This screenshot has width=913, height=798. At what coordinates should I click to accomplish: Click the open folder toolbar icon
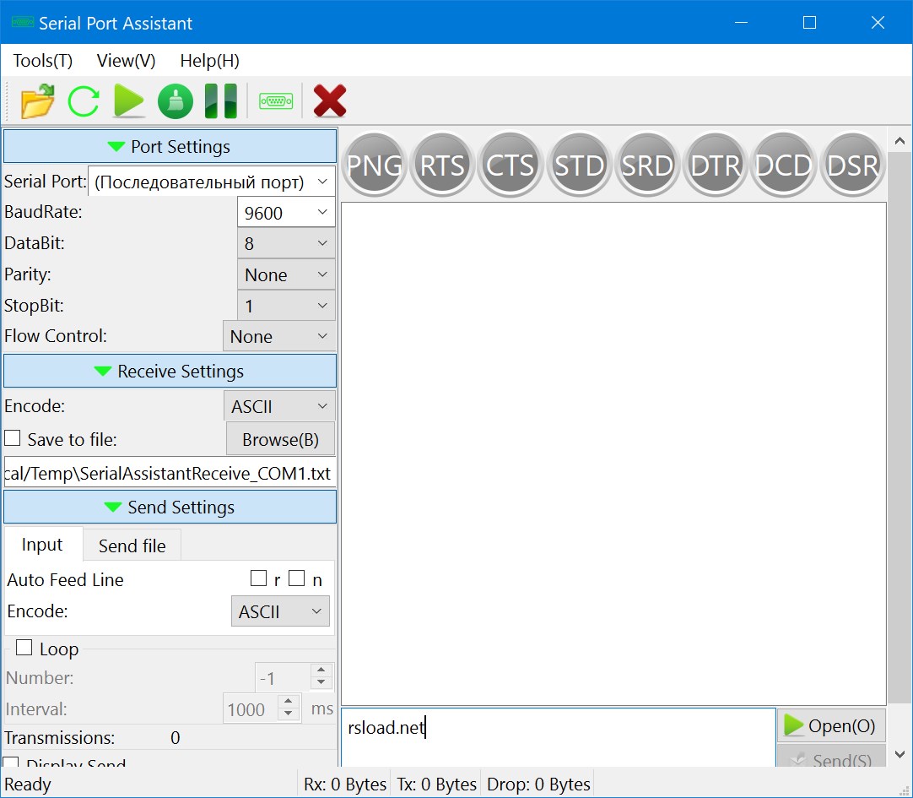[37, 101]
